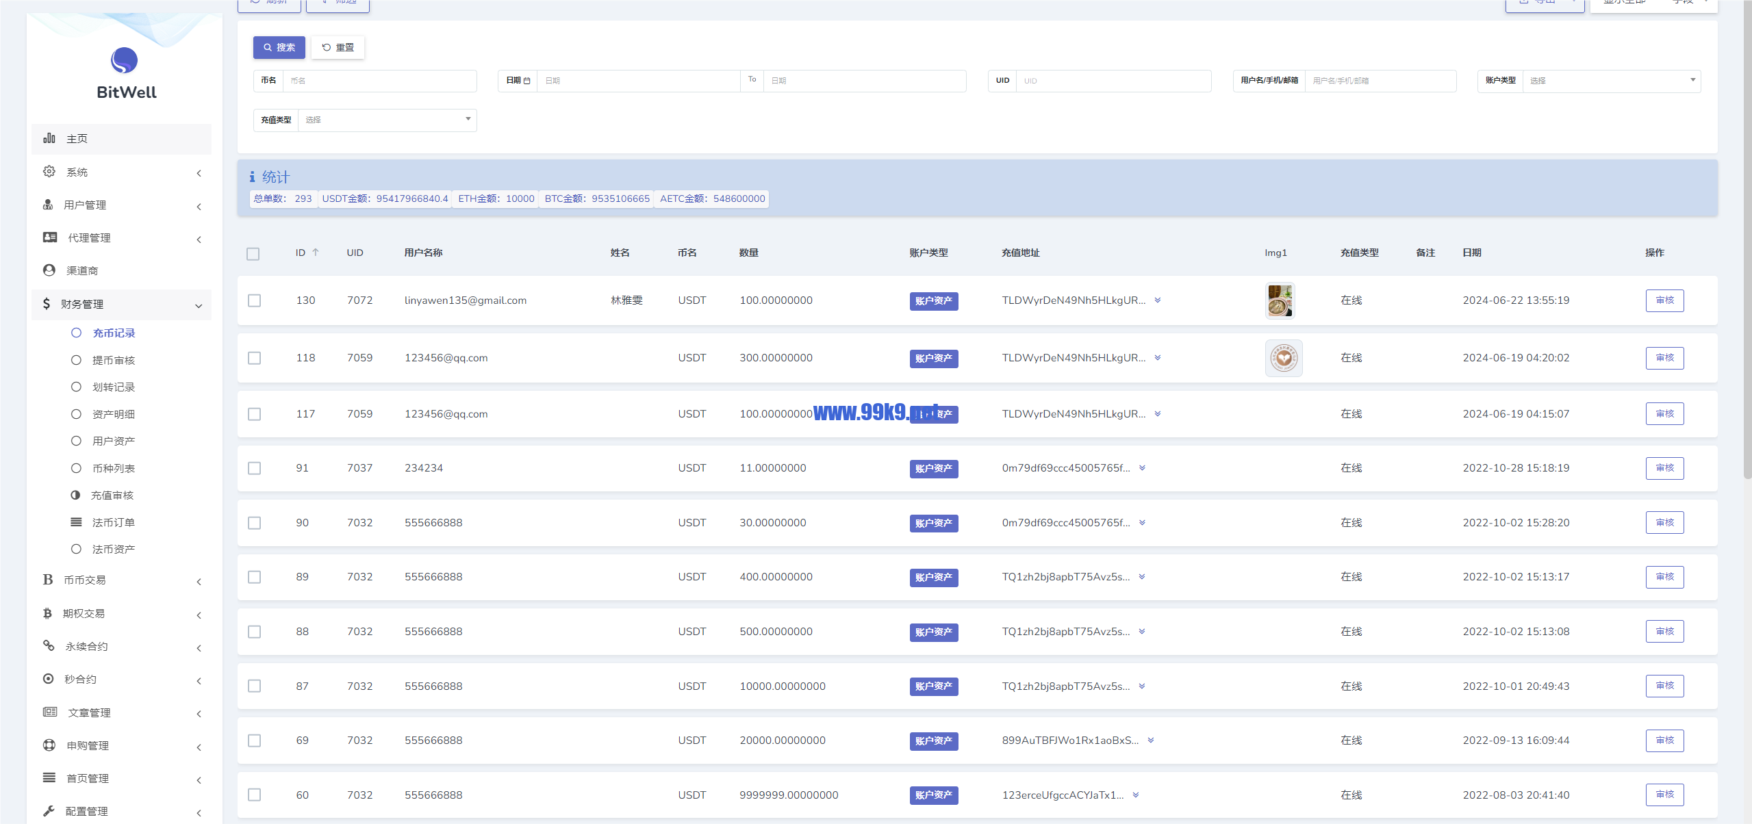Expand the 系统 menu chevron
1752x824 pixels.
[199, 173]
